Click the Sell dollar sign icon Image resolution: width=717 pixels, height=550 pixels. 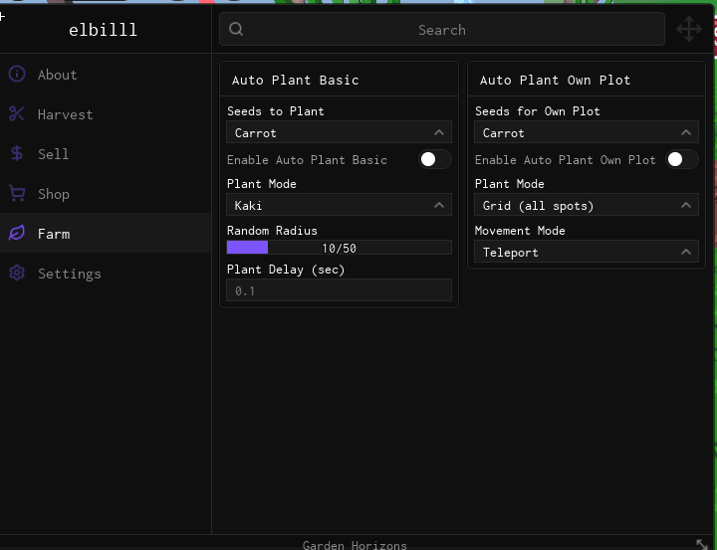[x=17, y=153]
